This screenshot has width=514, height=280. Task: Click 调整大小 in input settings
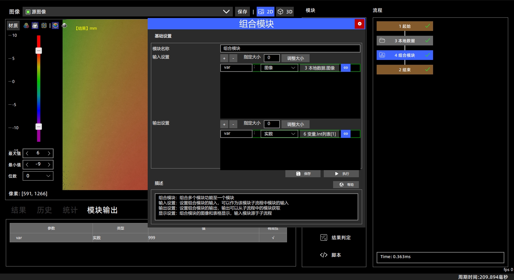tap(295, 58)
